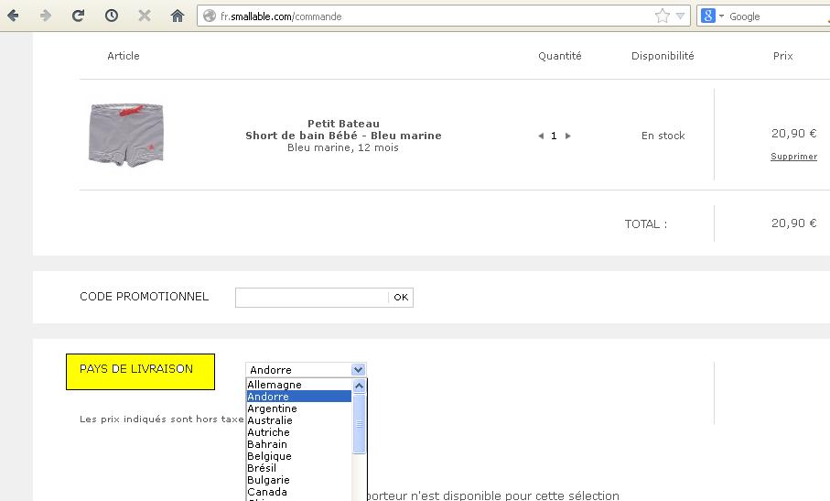Click the Petit Bateau brand name
Image resolution: width=830 pixels, height=501 pixels.
(343, 124)
